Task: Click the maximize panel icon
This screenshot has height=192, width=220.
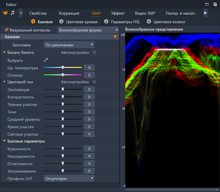Action: click(x=207, y=4)
